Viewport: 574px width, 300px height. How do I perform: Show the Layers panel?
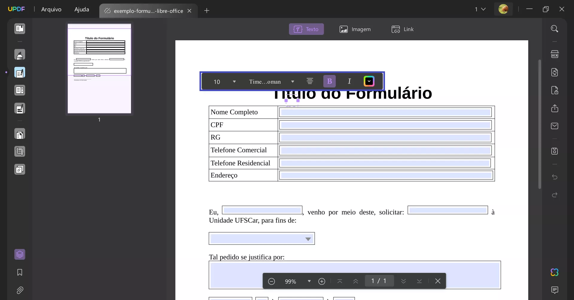[x=20, y=254]
